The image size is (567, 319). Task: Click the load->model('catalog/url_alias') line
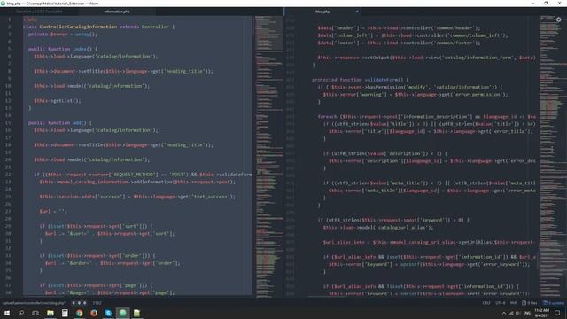[x=378, y=228]
